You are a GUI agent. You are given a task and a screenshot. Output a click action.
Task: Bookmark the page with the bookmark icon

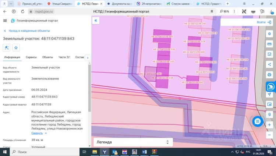(x=212, y=11)
